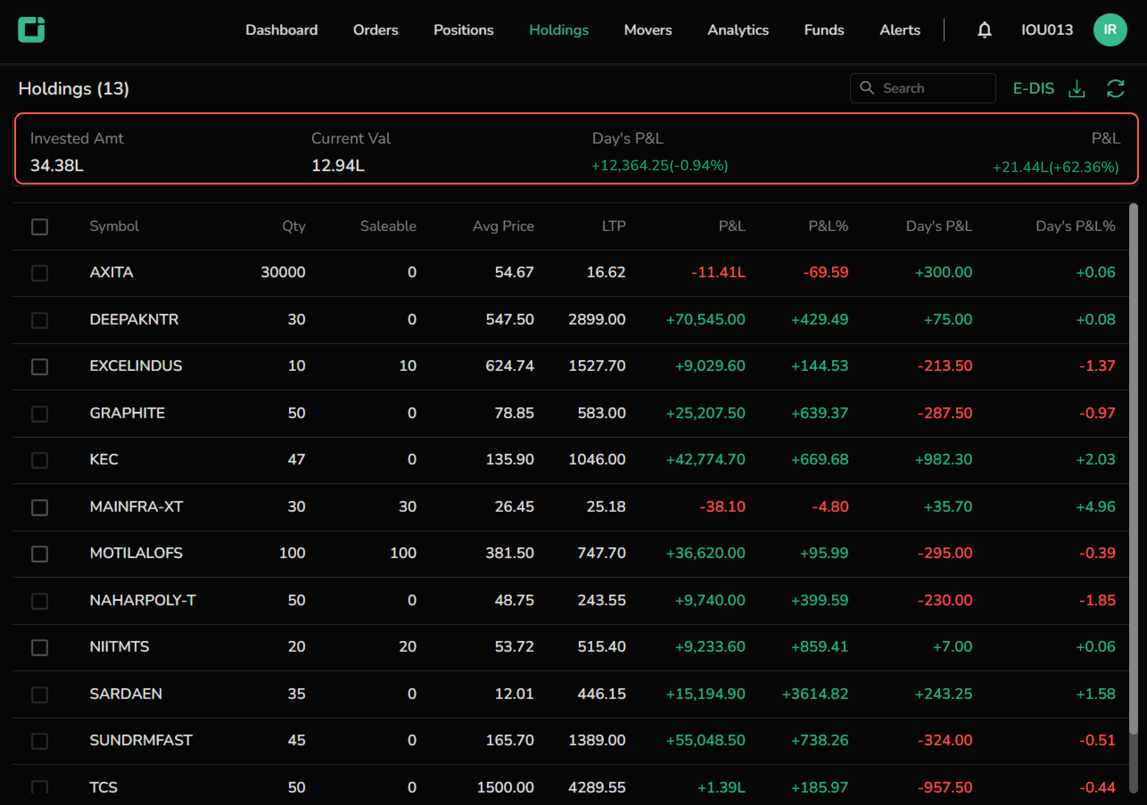This screenshot has width=1147, height=805.
Task: Sort by the LTP column header
Action: point(614,226)
